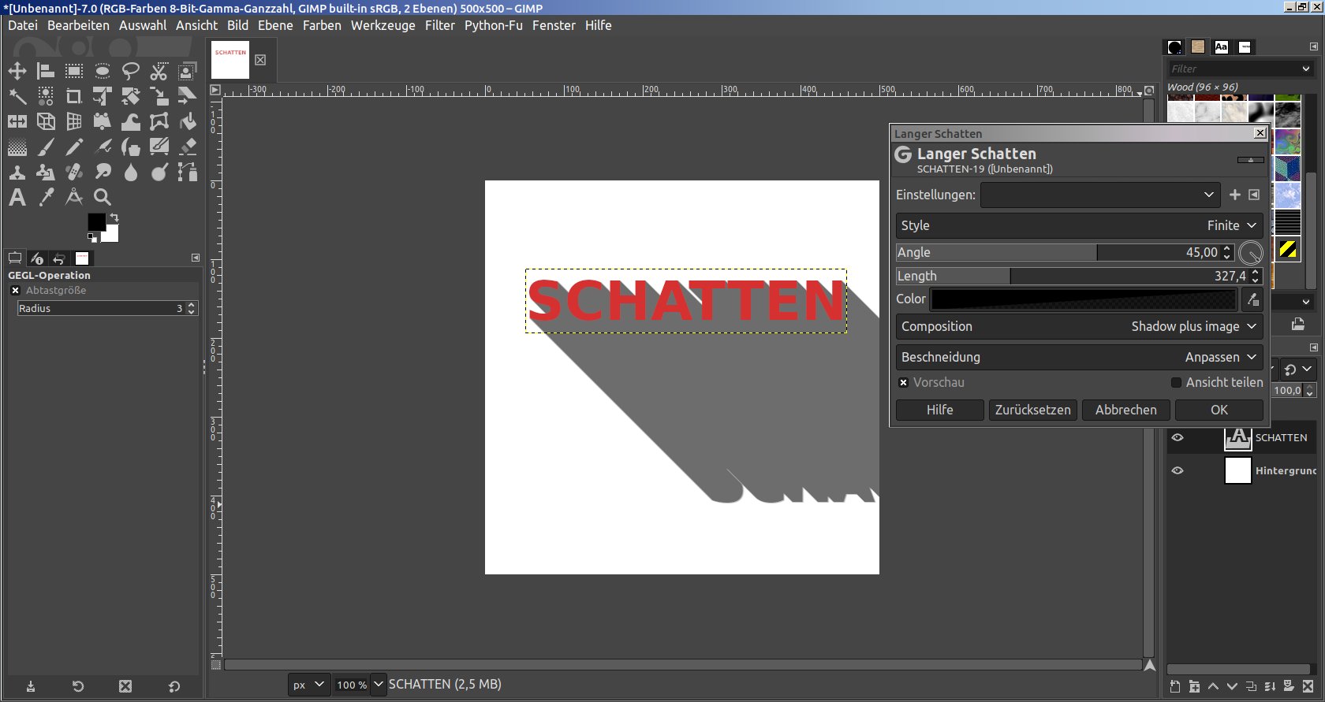Open the Composition dropdown
1325x702 pixels.
pos(1078,326)
